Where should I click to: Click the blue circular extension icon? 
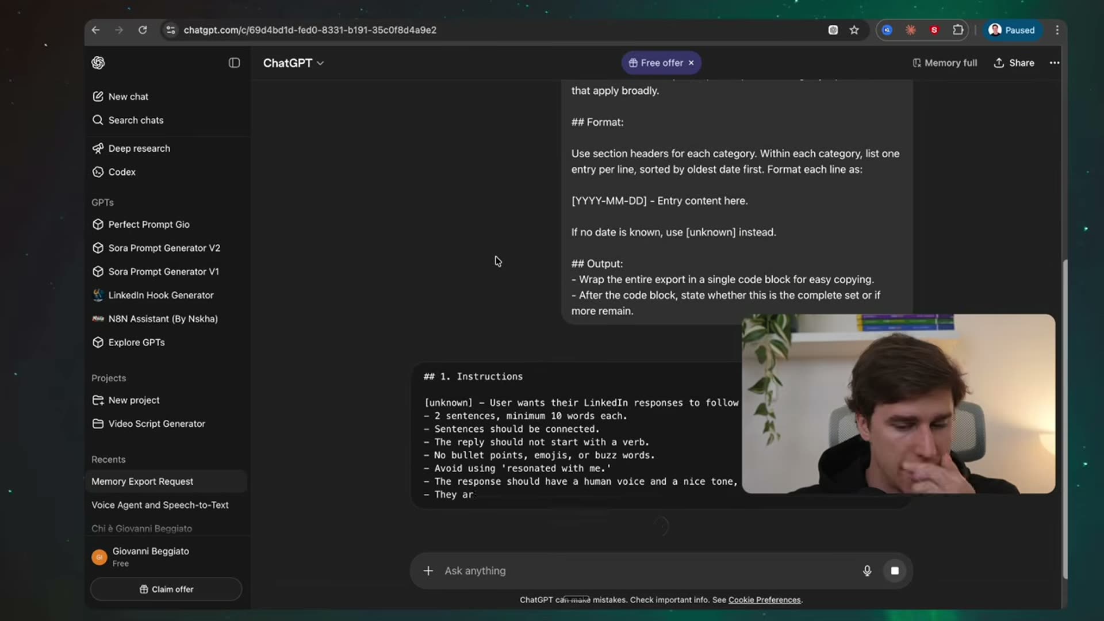pyautogui.click(x=887, y=30)
